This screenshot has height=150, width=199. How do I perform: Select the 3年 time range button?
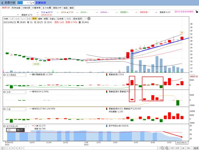click(x=188, y=148)
